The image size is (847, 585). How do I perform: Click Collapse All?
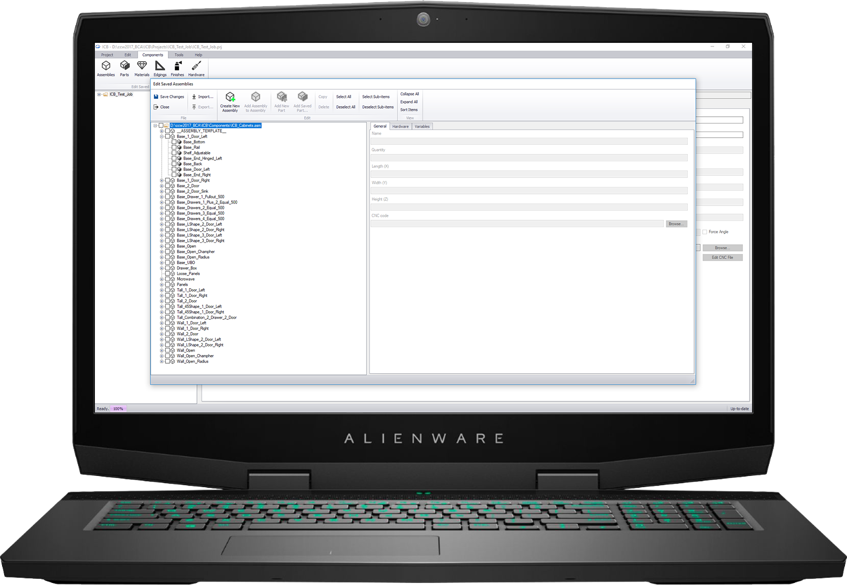coord(410,94)
